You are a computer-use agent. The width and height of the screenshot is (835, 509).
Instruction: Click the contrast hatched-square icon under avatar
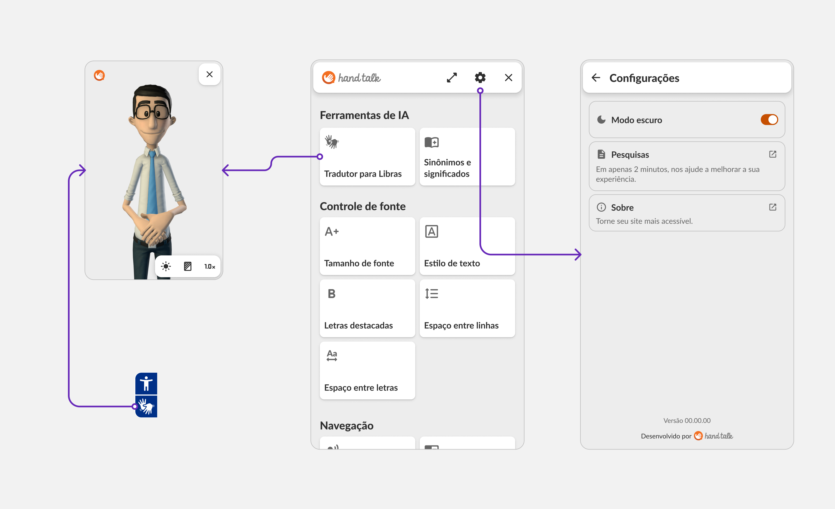point(187,267)
